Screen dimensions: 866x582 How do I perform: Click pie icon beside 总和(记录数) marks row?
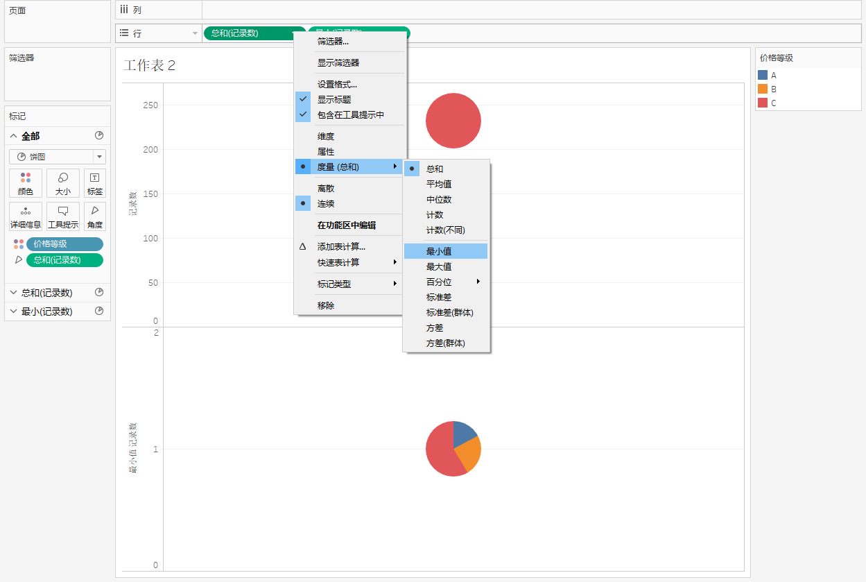tap(99, 293)
